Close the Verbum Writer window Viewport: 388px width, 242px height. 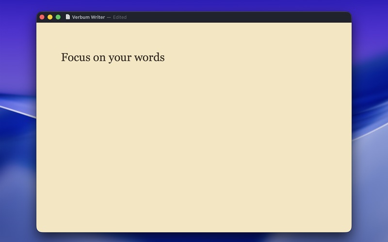(x=42, y=17)
